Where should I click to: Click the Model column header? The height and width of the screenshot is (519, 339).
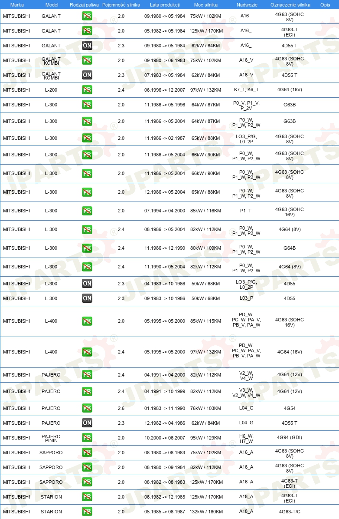click(x=52, y=5)
